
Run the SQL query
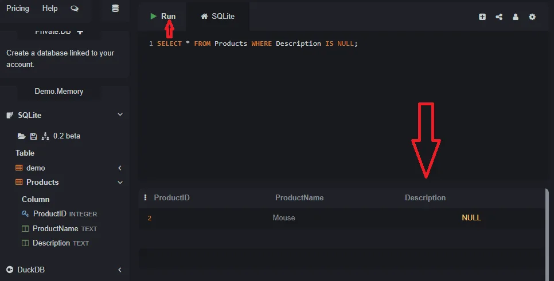click(163, 16)
